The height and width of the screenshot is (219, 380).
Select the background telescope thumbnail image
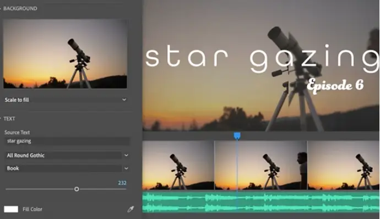(x=65, y=54)
